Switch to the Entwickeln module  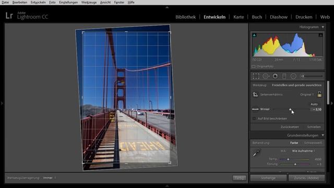[214, 17]
